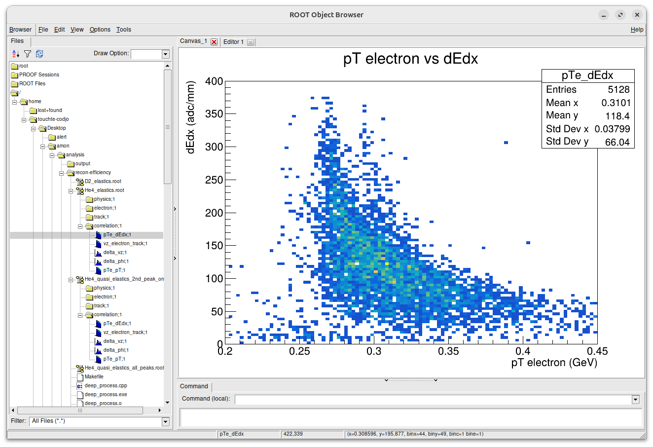Open the Command (local) history dropdown
The width and height of the screenshot is (653, 447).
tap(635, 399)
